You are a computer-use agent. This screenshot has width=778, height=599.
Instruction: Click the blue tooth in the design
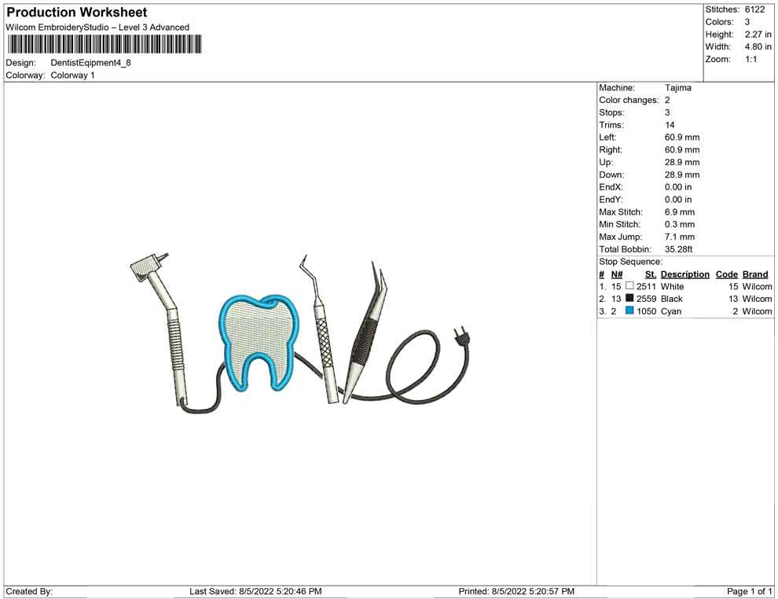(x=259, y=342)
